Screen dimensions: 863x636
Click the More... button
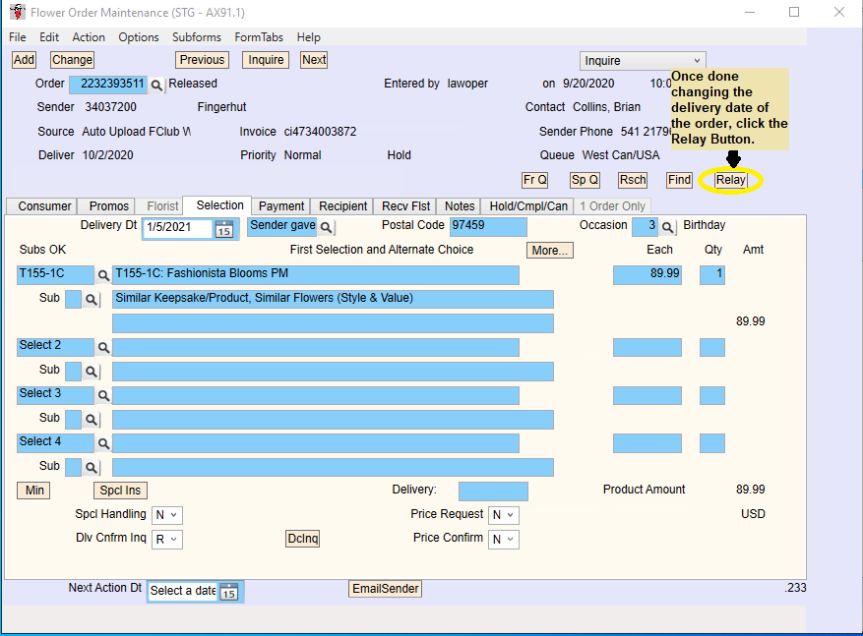549,250
